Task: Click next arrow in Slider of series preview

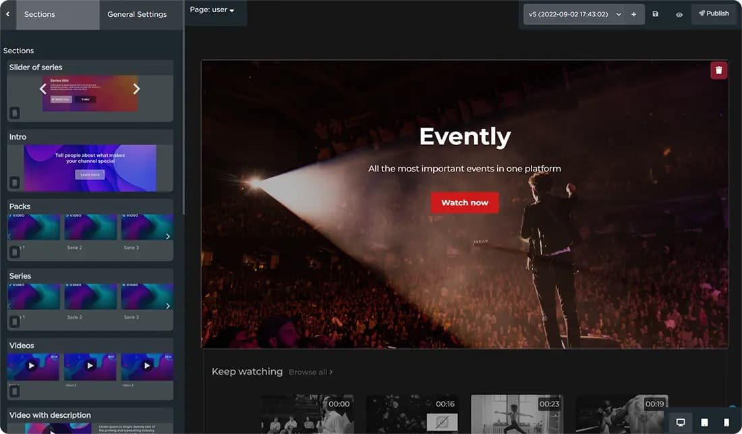Action: 136,89
